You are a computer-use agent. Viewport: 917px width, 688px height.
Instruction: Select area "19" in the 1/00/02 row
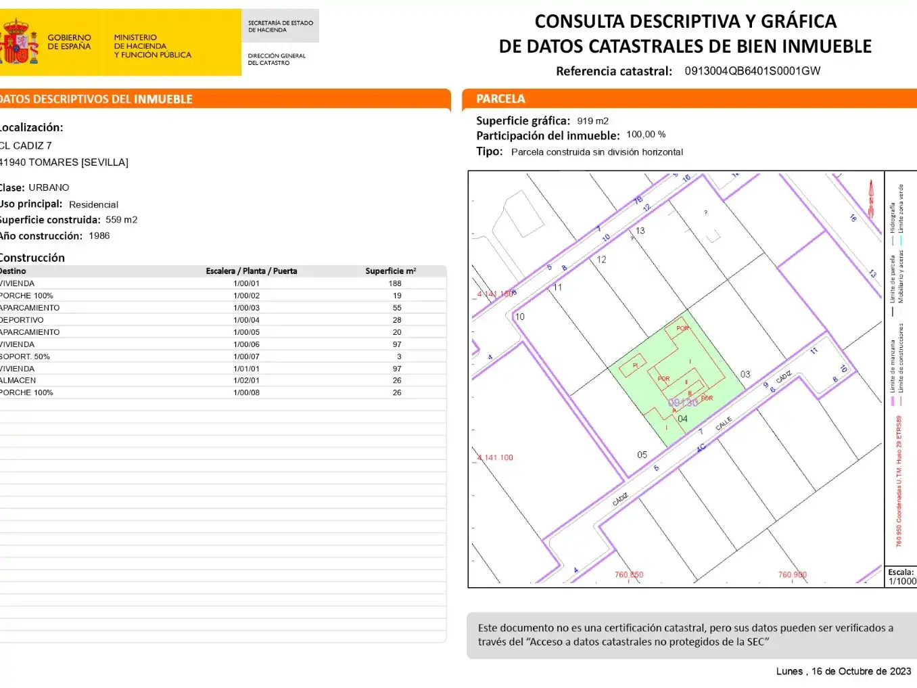tap(397, 296)
